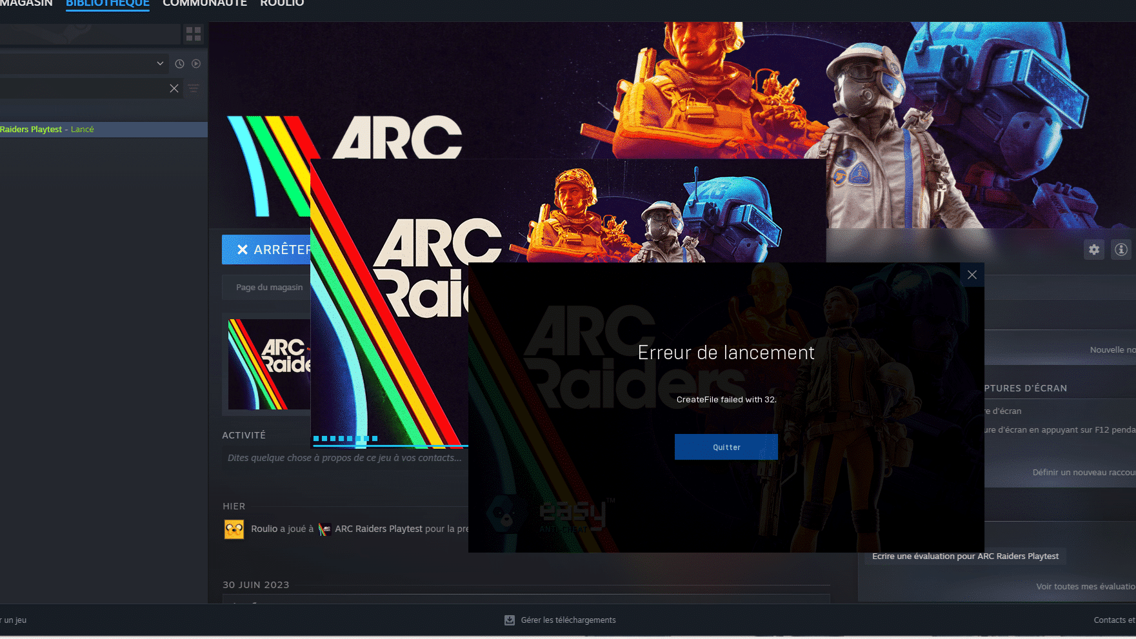Open Roulio's avatar in activity feed
This screenshot has height=639, width=1136.
pyautogui.click(x=234, y=529)
